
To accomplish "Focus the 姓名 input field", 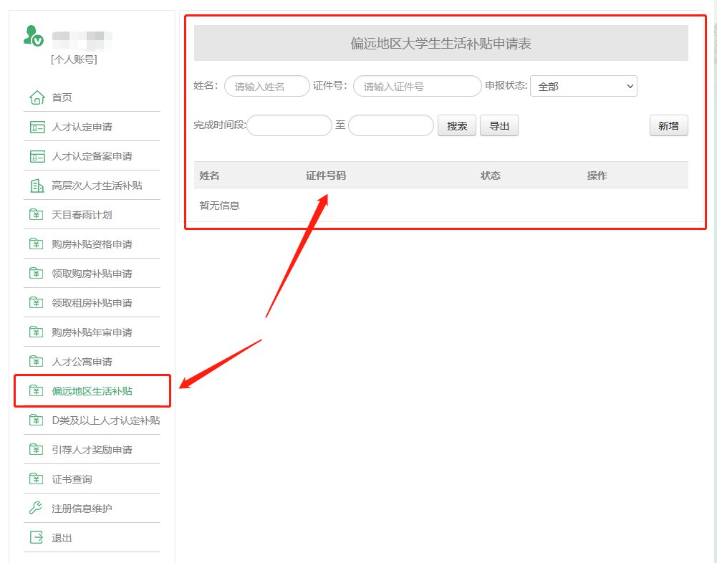I will pyautogui.click(x=267, y=87).
